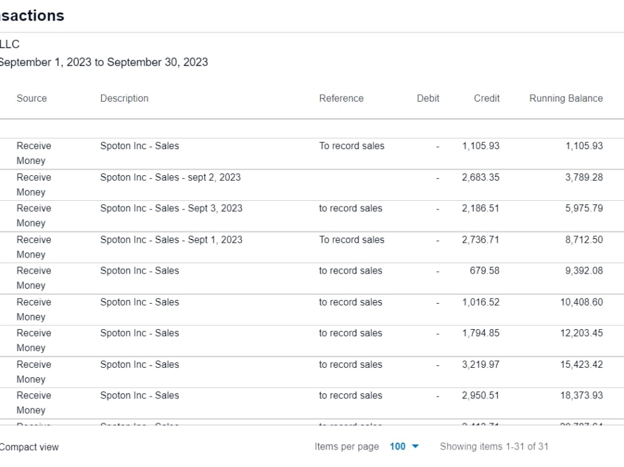Sort by the Description column header
624x467 pixels.
(x=124, y=98)
